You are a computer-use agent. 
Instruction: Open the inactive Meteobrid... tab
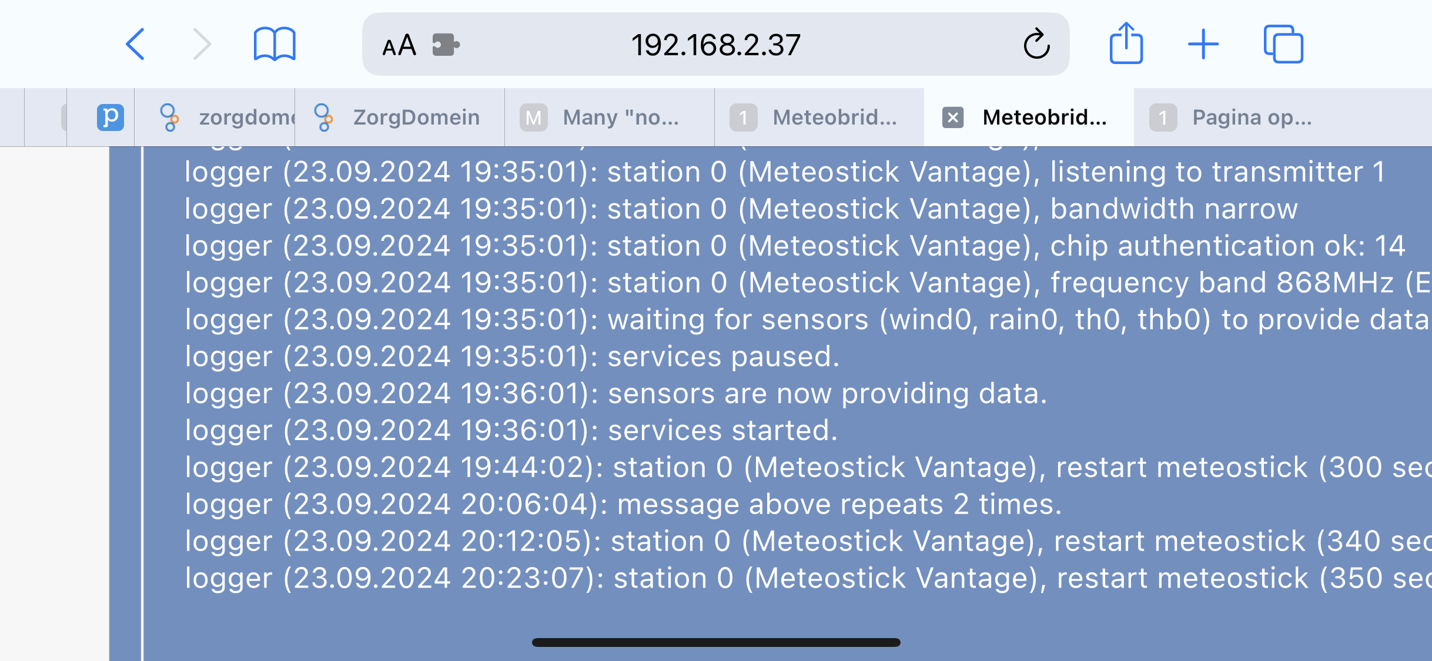pos(819,117)
